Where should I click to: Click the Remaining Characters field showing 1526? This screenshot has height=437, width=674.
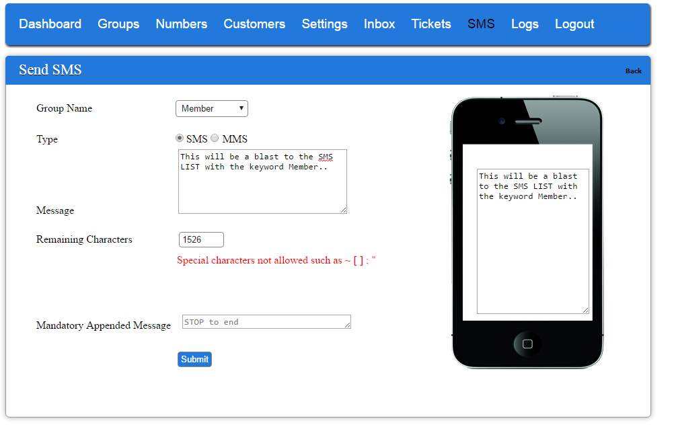pyautogui.click(x=201, y=240)
